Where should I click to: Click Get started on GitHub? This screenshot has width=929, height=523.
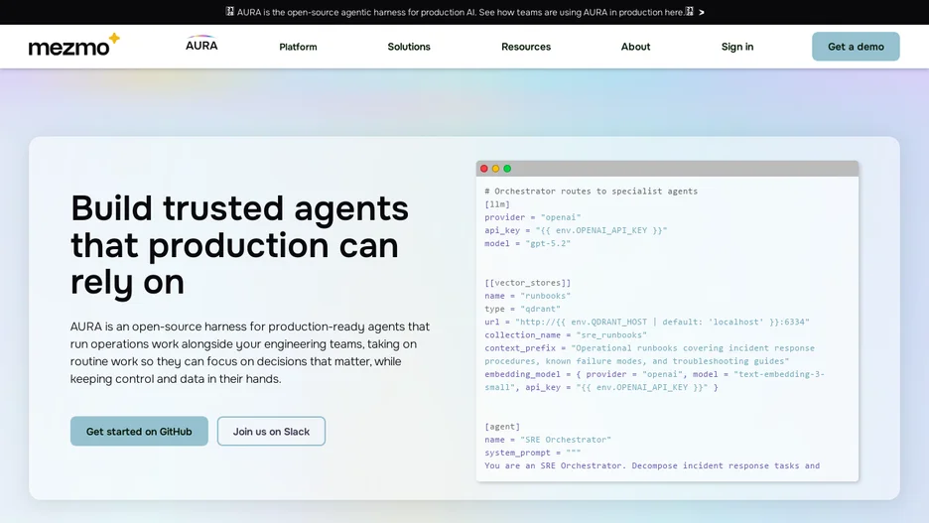(x=139, y=431)
